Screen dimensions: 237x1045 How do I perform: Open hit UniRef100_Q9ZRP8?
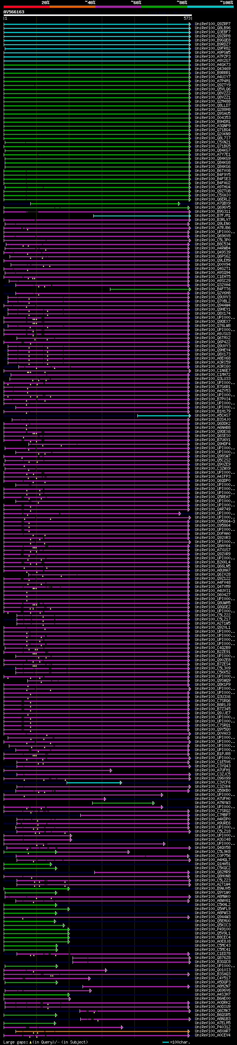click(213, 36)
